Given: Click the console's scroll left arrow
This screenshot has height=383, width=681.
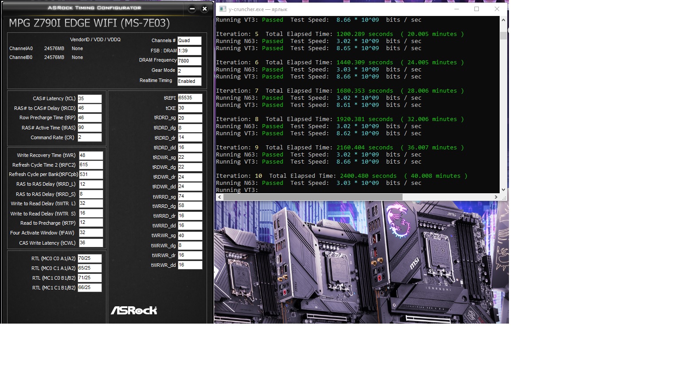Looking at the screenshot, I should [x=219, y=197].
